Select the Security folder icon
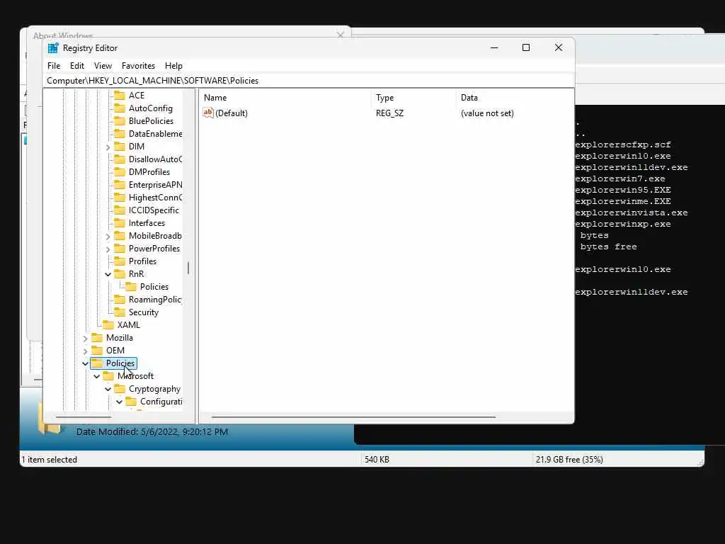This screenshot has height=544, width=725. [x=120, y=312]
